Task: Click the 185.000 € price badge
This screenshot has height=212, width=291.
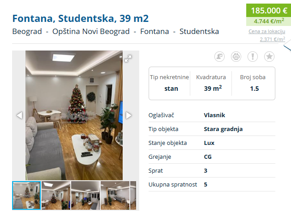Action: (x=269, y=11)
